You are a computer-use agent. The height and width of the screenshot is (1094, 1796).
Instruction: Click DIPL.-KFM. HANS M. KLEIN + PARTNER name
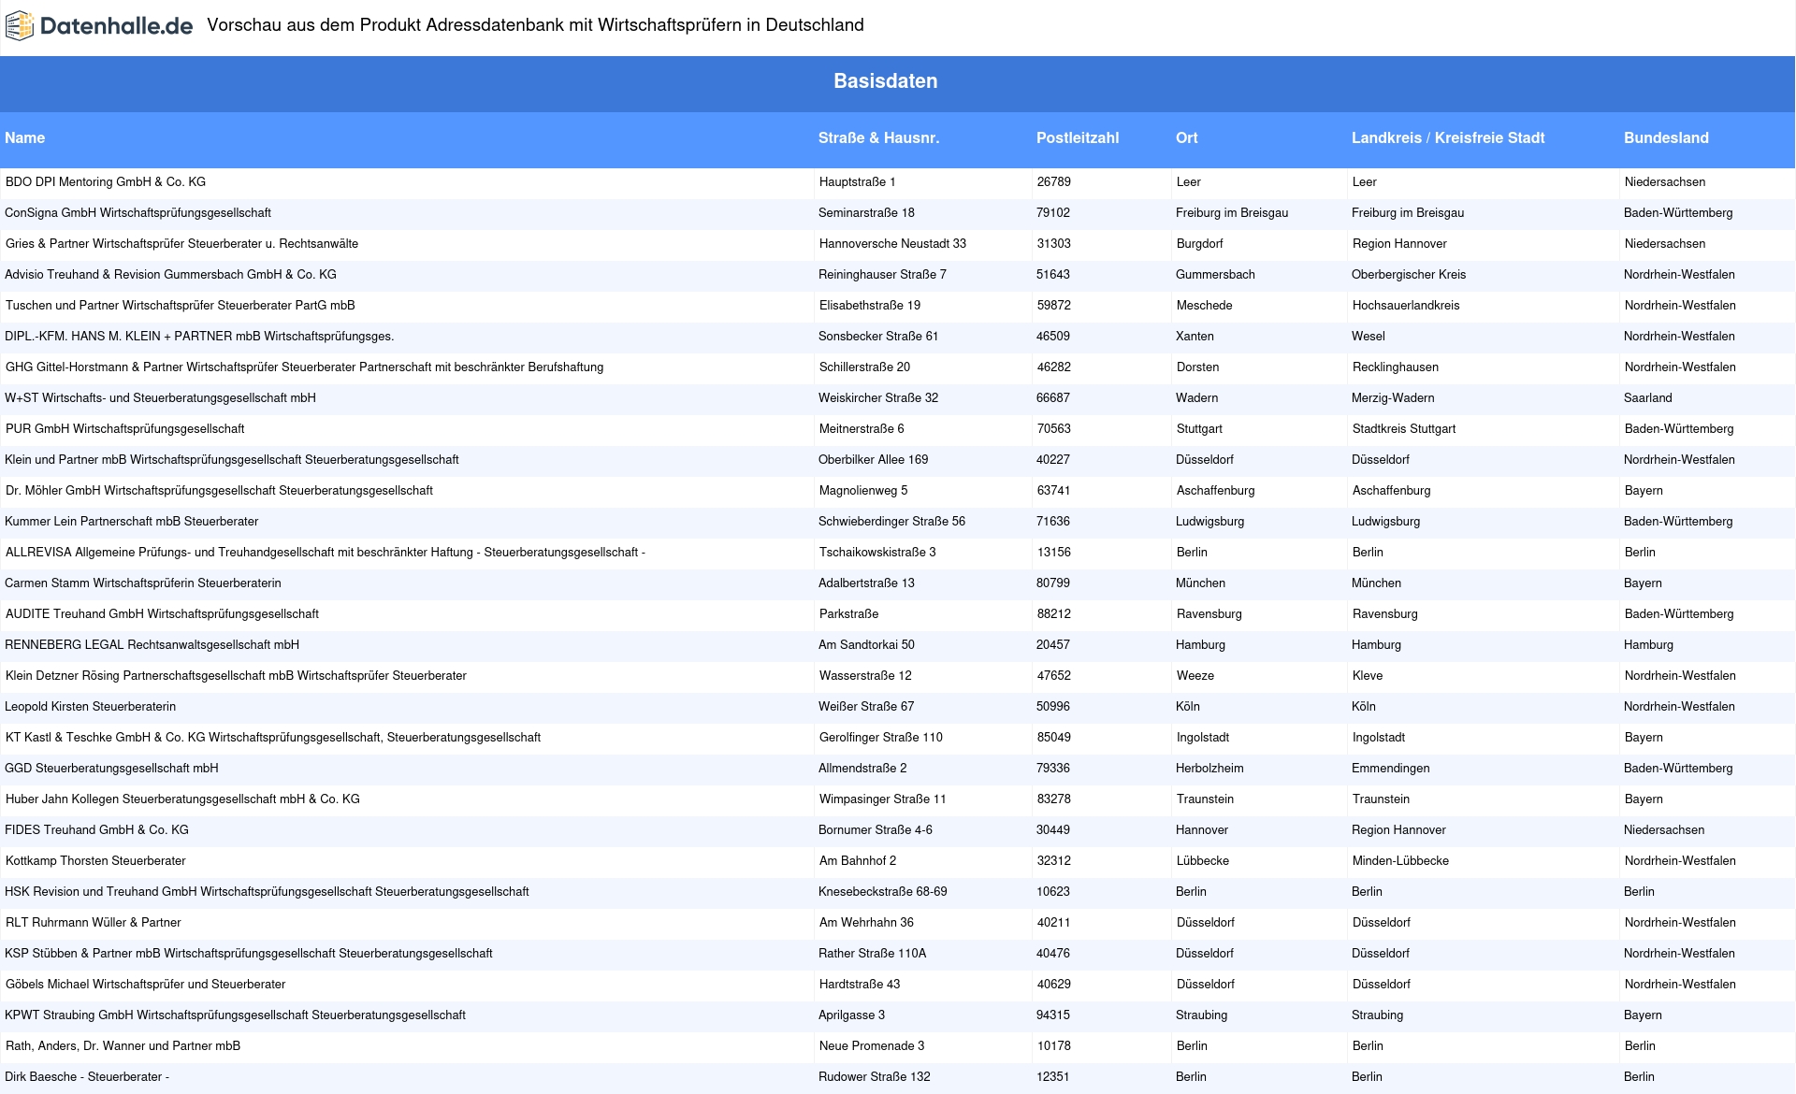[x=199, y=337]
